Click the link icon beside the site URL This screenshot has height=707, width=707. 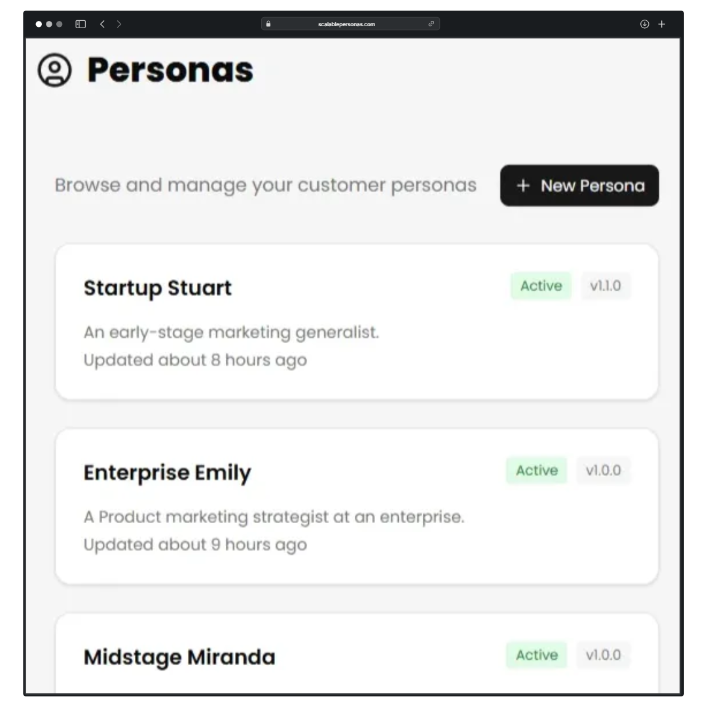[x=431, y=24]
